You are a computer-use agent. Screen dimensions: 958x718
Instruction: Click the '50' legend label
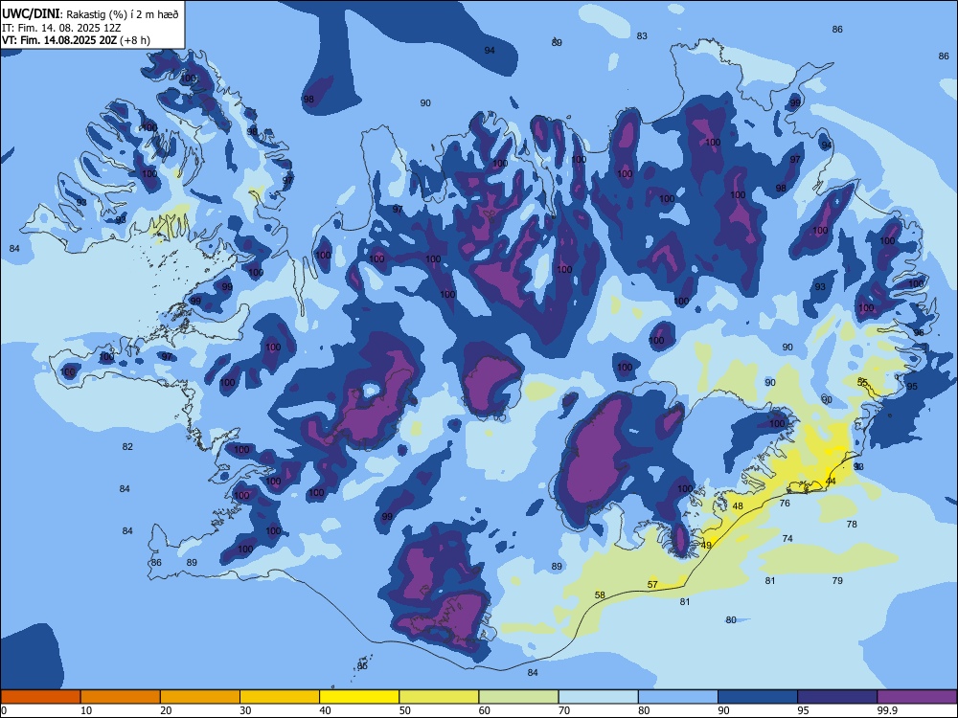pos(405,710)
